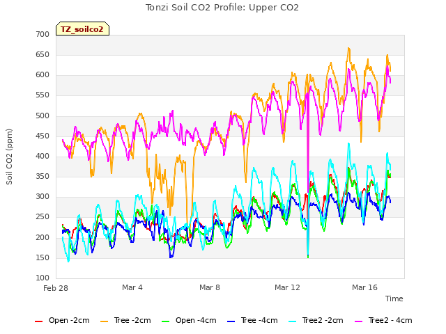446x334 pixels.
Task: Select the Tree -2cm legend label
Action: click(x=132, y=320)
